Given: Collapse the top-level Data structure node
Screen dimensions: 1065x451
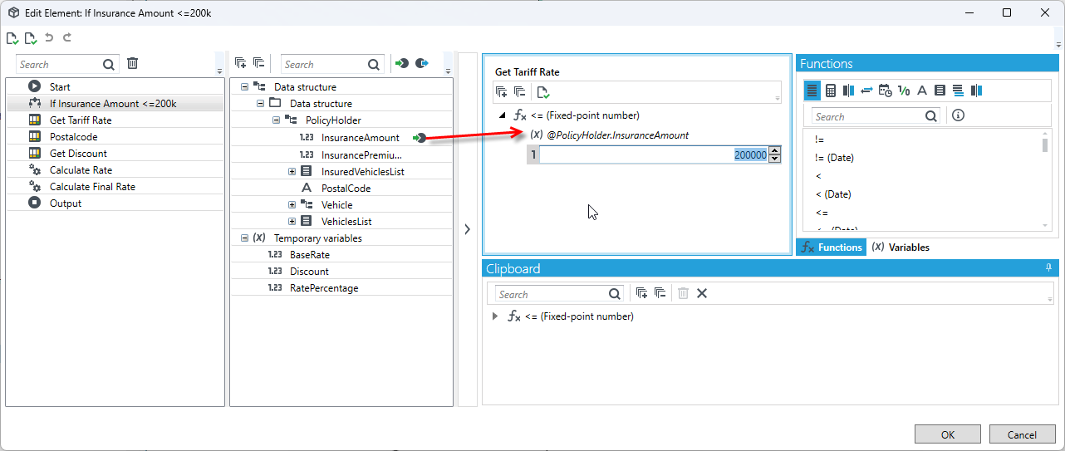Looking at the screenshot, I should (244, 86).
